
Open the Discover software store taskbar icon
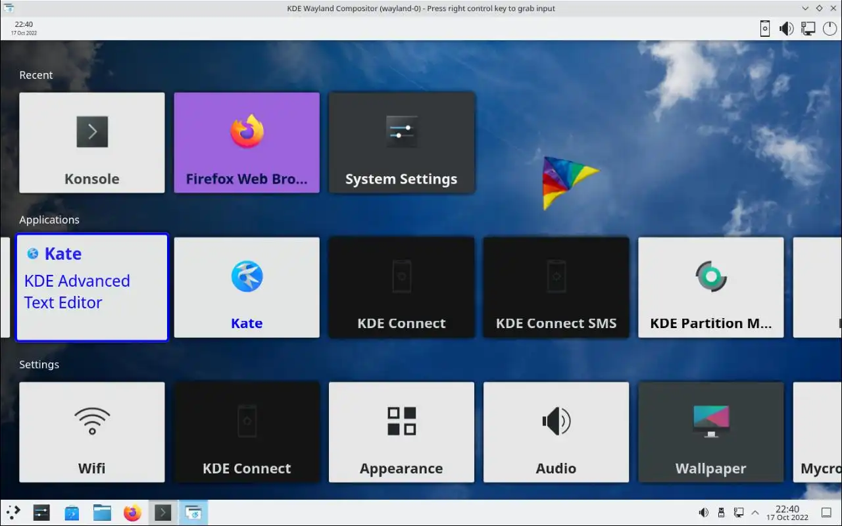click(72, 513)
